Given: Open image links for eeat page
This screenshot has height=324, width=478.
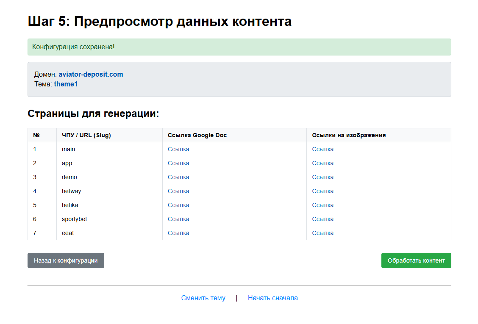Looking at the screenshot, I should (x=322, y=233).
